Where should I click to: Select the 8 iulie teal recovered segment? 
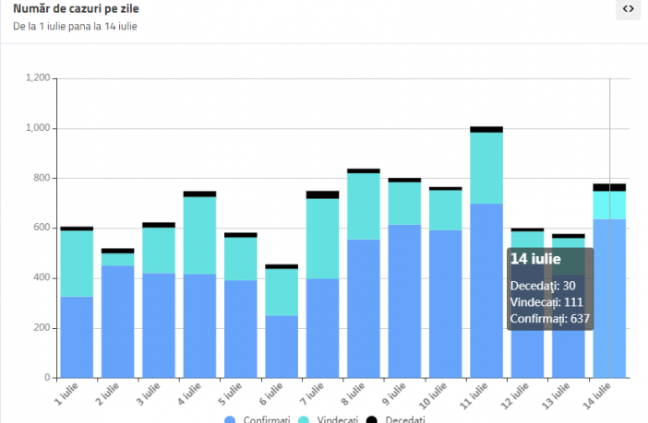click(364, 206)
